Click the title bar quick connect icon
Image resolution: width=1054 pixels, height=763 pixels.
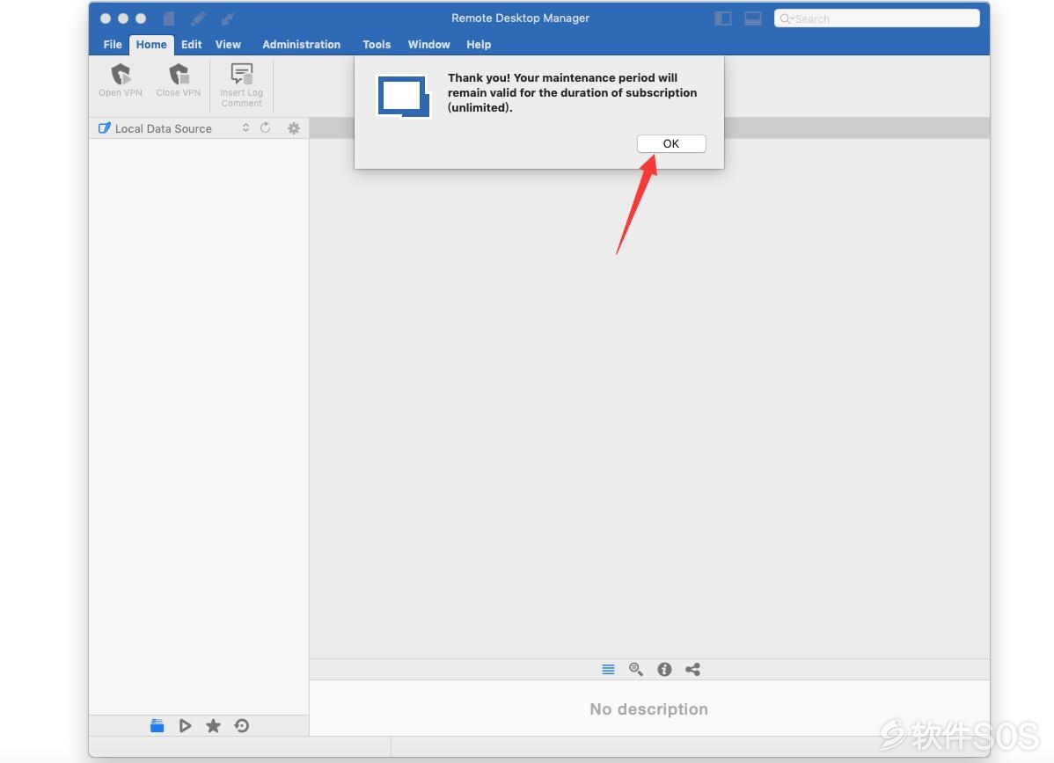(x=228, y=18)
